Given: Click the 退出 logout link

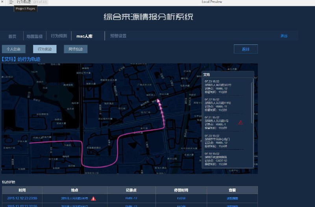Looking at the screenshot, I should [283, 36].
